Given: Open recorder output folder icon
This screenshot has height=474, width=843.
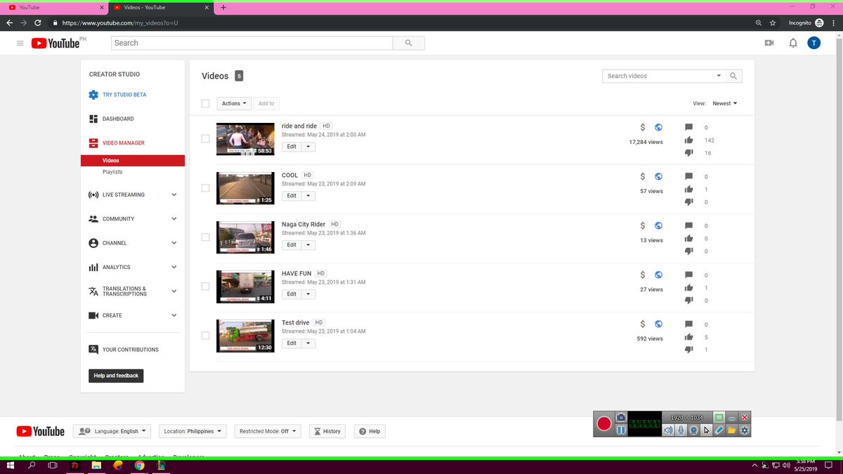Looking at the screenshot, I should (731, 430).
